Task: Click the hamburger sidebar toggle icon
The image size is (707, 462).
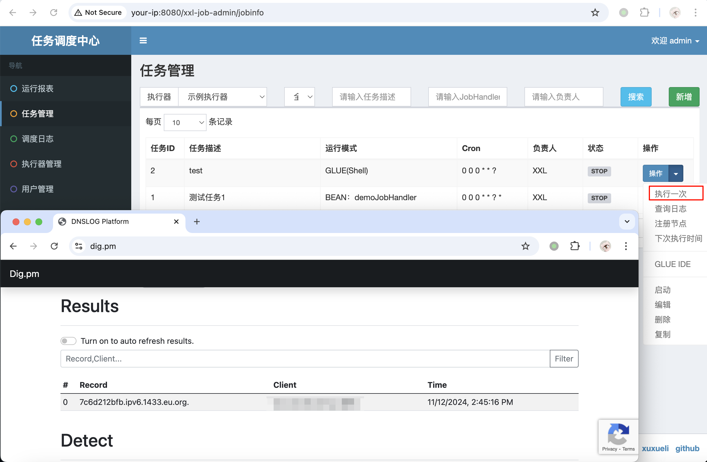Action: [x=143, y=41]
